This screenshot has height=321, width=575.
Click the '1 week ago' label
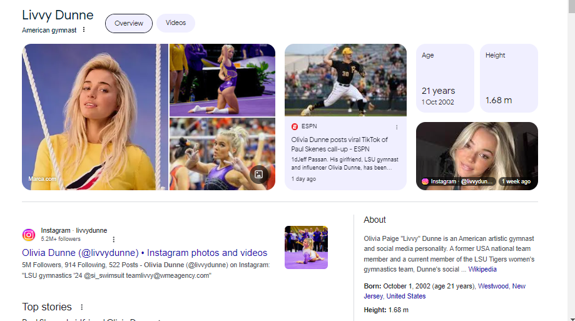(x=516, y=181)
